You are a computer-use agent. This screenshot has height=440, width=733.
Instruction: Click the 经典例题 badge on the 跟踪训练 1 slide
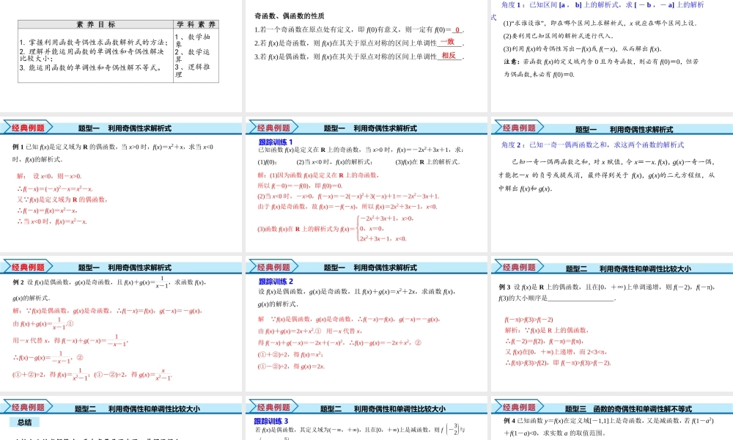coord(273,128)
